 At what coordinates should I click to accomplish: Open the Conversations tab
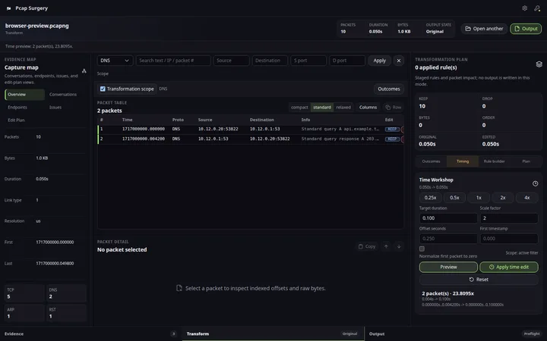click(x=63, y=94)
